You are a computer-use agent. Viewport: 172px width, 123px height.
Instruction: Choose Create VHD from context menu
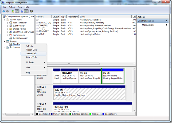pyautogui.click(x=33, y=54)
